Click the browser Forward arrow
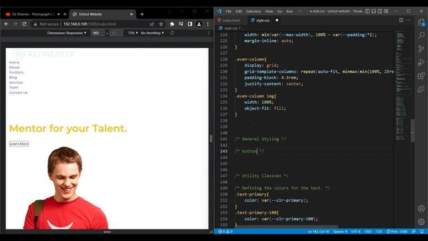 click(x=15, y=24)
